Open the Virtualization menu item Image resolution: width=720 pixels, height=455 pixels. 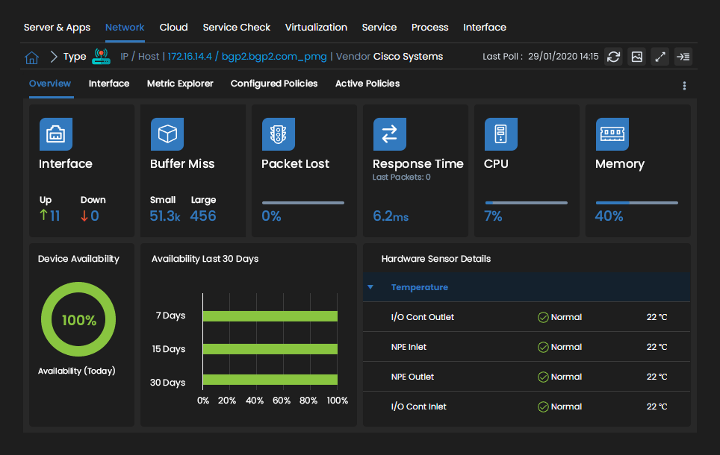(x=316, y=27)
